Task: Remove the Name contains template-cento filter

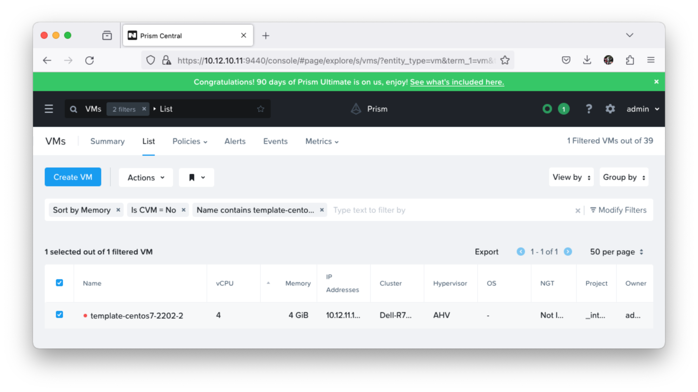Action: [322, 210]
